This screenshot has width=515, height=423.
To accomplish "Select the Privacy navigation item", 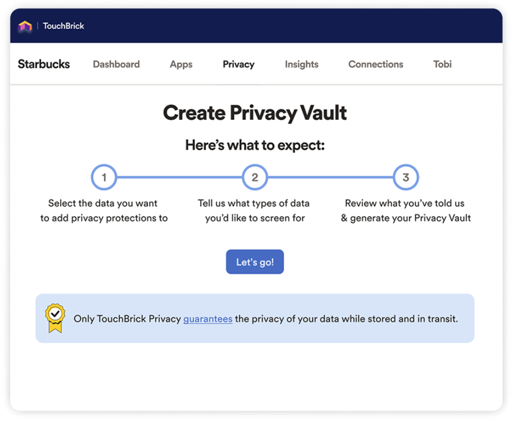I will [x=238, y=64].
